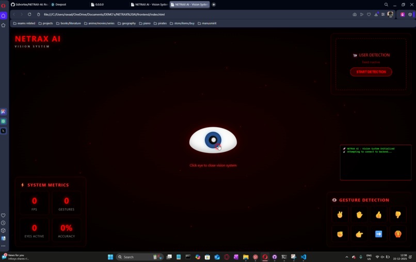Select the raised open hand gesture tile
This screenshot has width=416, height=262.
pos(359,214)
